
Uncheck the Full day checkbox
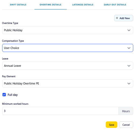[4, 95]
